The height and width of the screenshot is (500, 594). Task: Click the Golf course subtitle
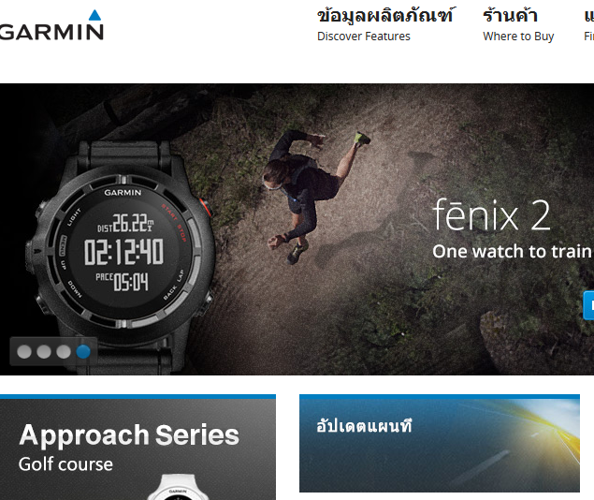65,464
